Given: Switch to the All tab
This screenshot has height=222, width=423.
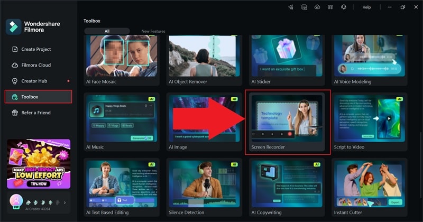Looking at the screenshot, I should click(107, 31).
